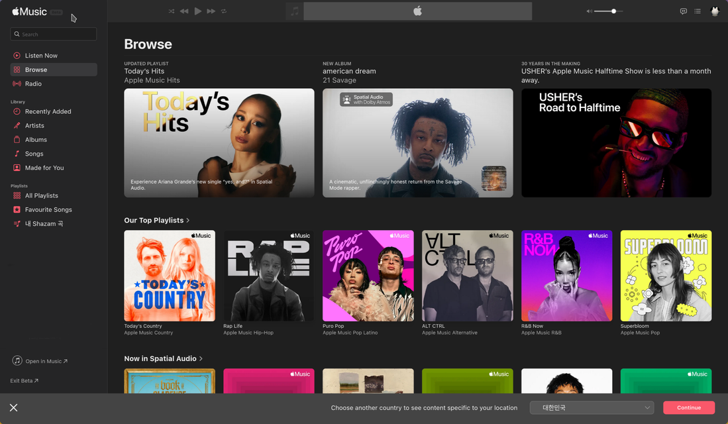
Task: Open the Rap Life playlist cover
Action: (269, 276)
